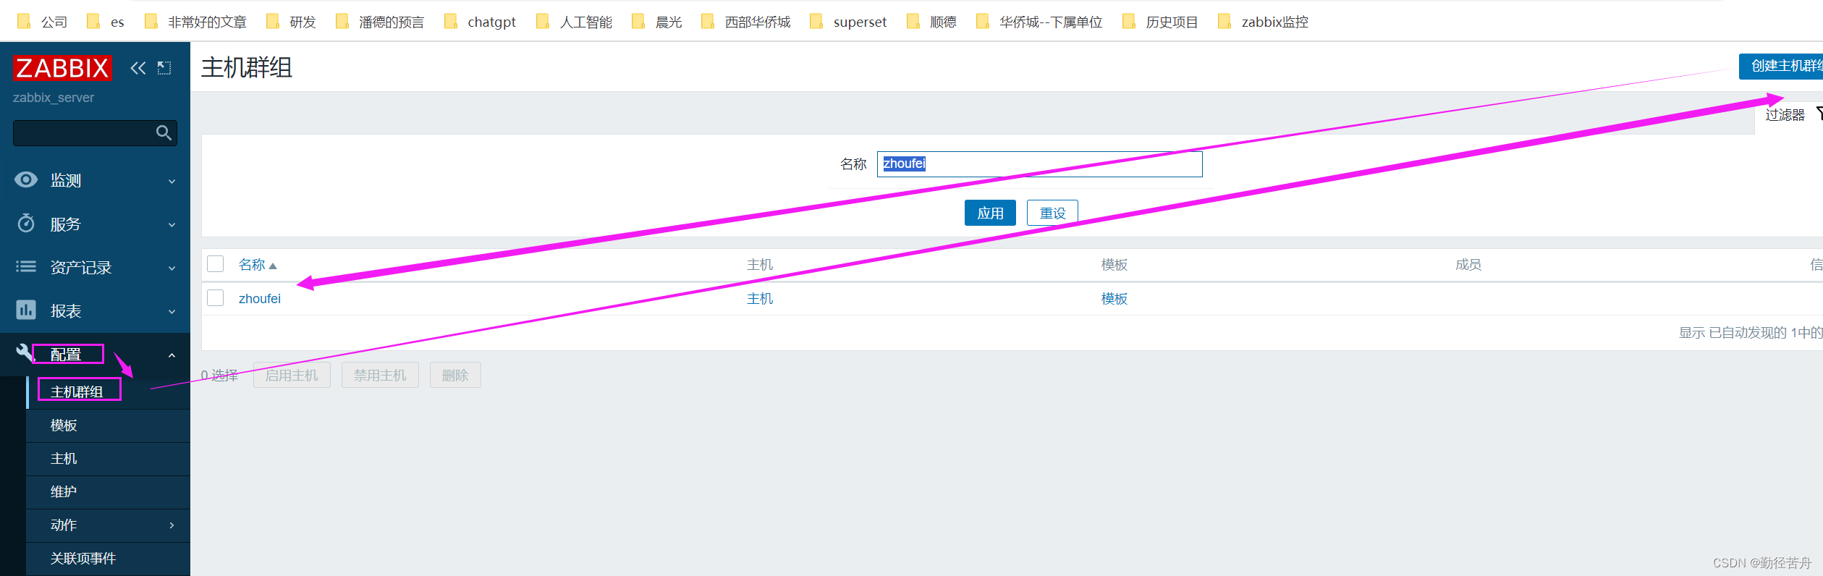
Task: Open the 主机 link in zhoufei row
Action: click(x=760, y=298)
